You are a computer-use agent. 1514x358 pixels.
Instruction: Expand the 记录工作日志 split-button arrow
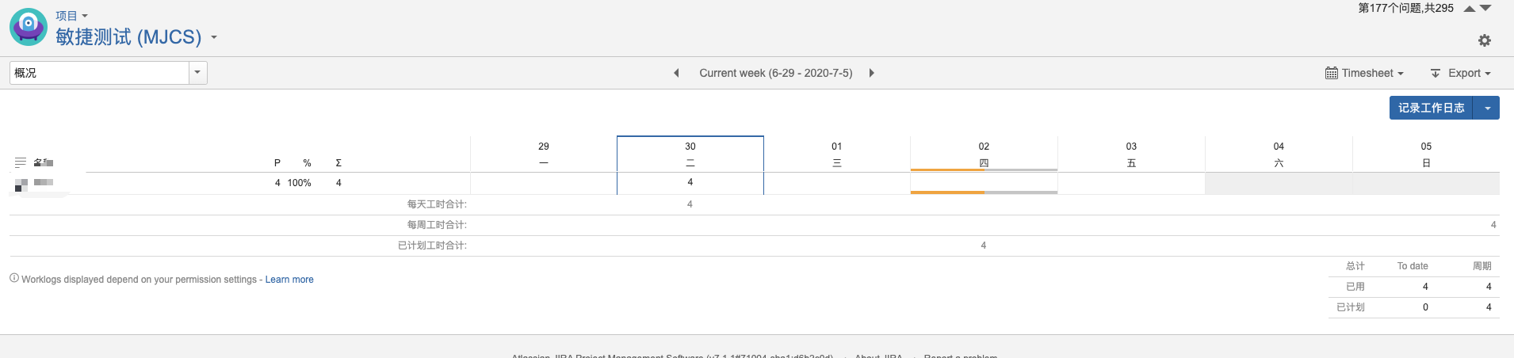click(1486, 108)
